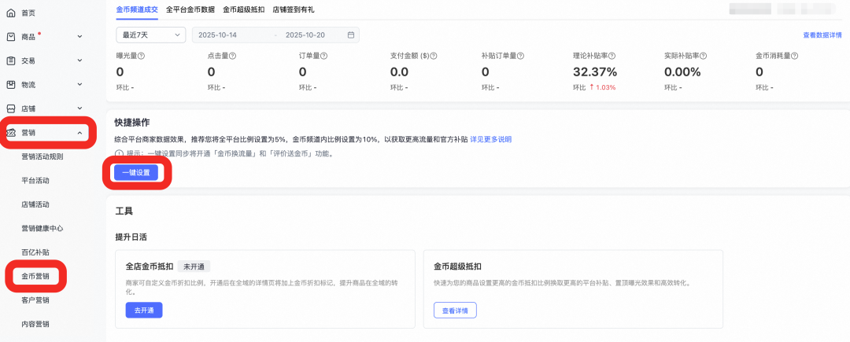
Task: Click the 一键设置 button
Action: (x=135, y=172)
